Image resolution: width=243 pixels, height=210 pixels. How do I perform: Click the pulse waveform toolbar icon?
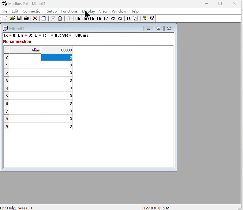69,18
